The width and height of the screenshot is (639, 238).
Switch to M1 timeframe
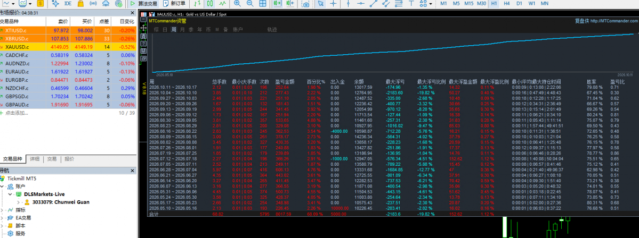pyautogui.click(x=443, y=4)
